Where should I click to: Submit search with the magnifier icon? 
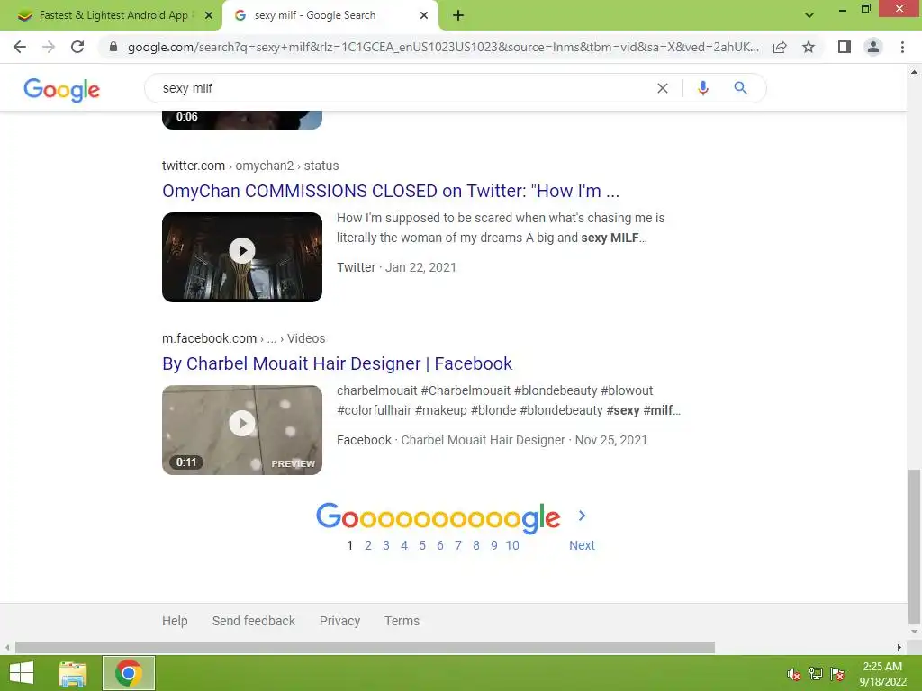tap(740, 88)
